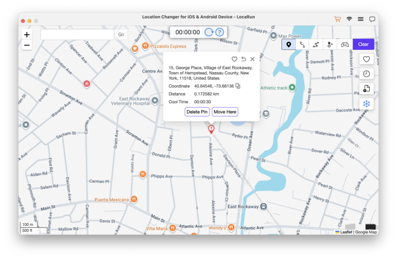Click the Go search button
This screenshot has height=259, width=397.
click(121, 35)
